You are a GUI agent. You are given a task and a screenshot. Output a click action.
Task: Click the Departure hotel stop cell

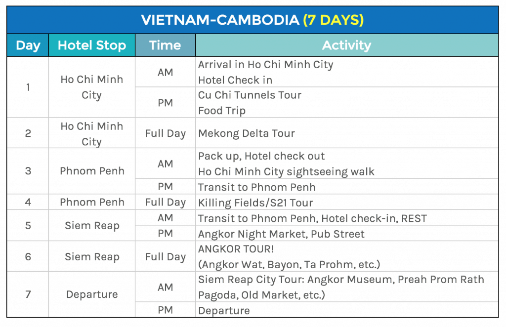coord(92,294)
